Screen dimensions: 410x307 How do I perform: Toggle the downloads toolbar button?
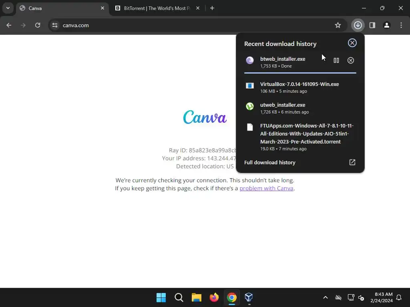(x=358, y=25)
